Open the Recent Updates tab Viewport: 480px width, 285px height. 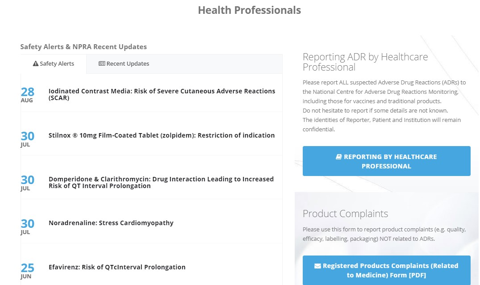tap(124, 64)
